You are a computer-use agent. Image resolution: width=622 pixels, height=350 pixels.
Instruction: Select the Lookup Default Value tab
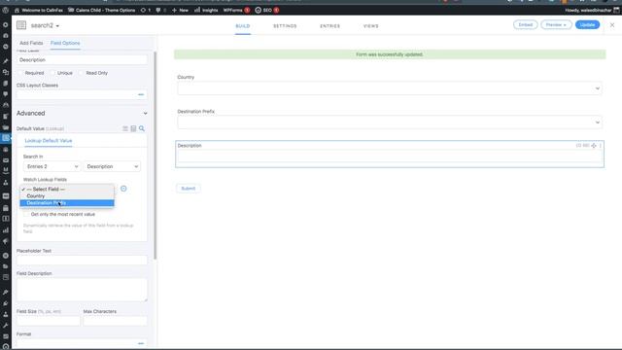pyautogui.click(x=49, y=140)
